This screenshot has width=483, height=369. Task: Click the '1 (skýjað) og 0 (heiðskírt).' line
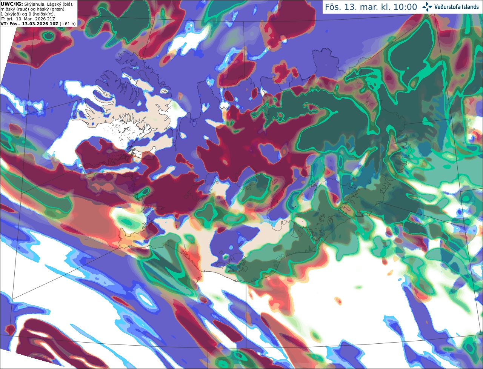28,14
